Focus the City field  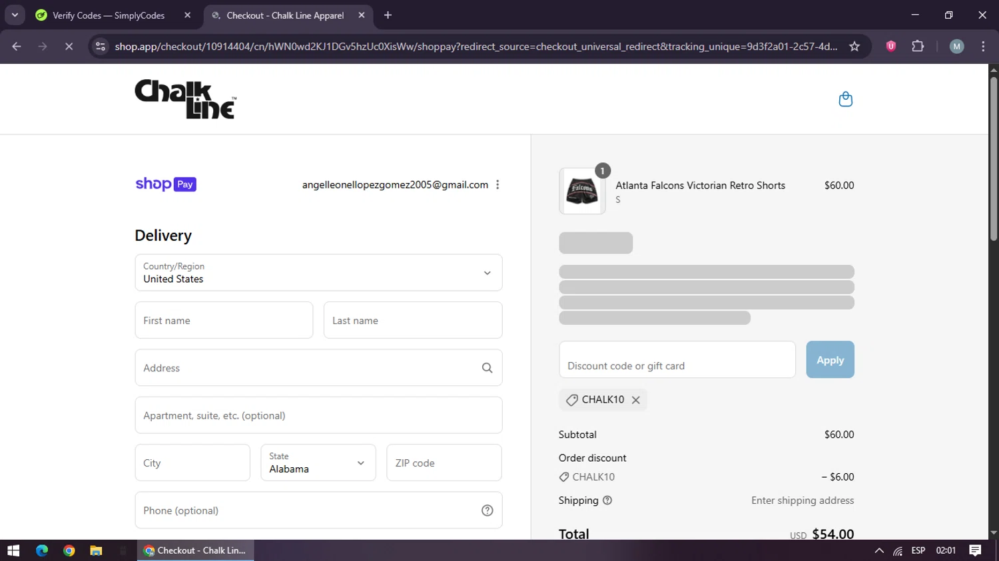coord(192,463)
